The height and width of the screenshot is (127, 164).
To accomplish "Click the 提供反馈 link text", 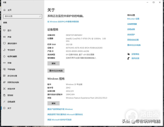I will point(135,58).
